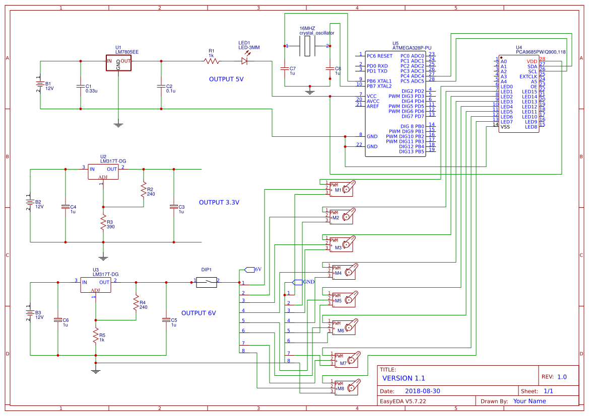Select the U1 LM7805EE voltage regulator symbol
The width and height of the screenshot is (589, 416).
[118, 63]
